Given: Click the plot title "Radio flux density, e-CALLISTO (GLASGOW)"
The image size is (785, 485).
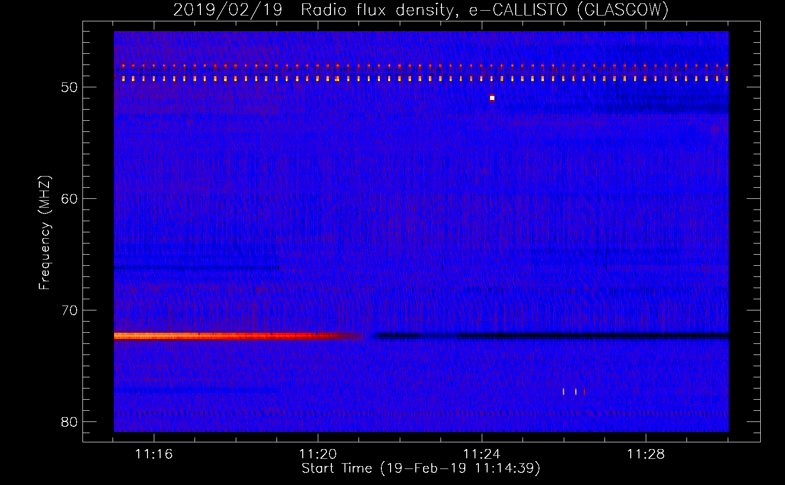Looking at the screenshot, I should [x=485, y=10].
